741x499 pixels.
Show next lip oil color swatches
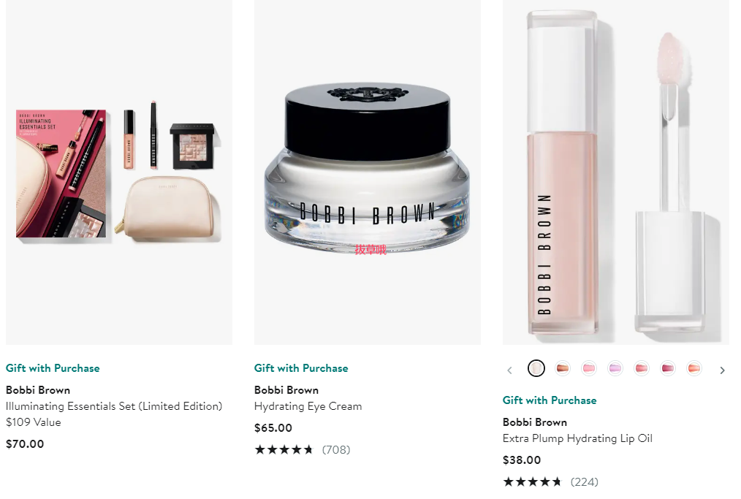click(x=722, y=370)
